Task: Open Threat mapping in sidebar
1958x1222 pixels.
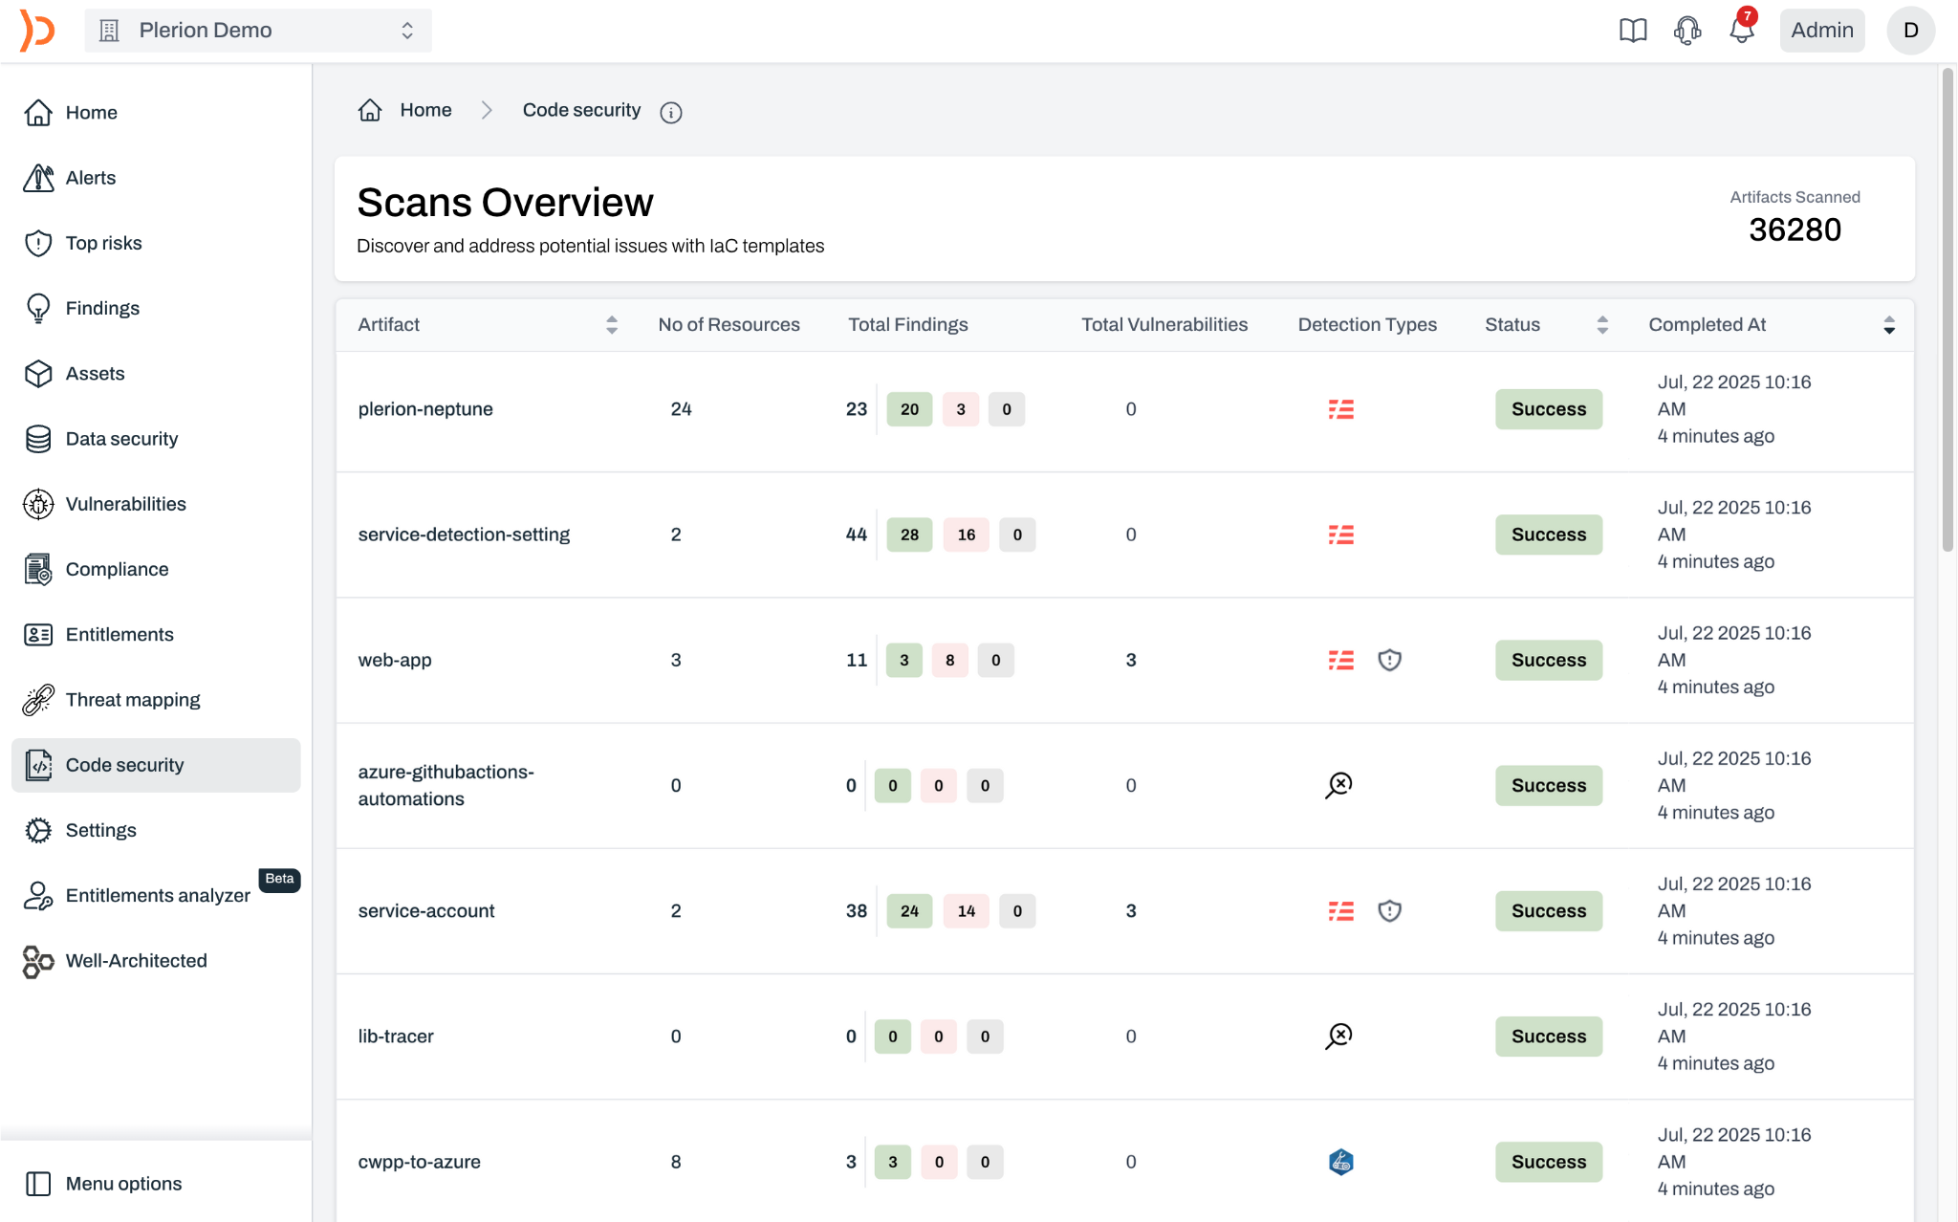Action: pos(156,700)
